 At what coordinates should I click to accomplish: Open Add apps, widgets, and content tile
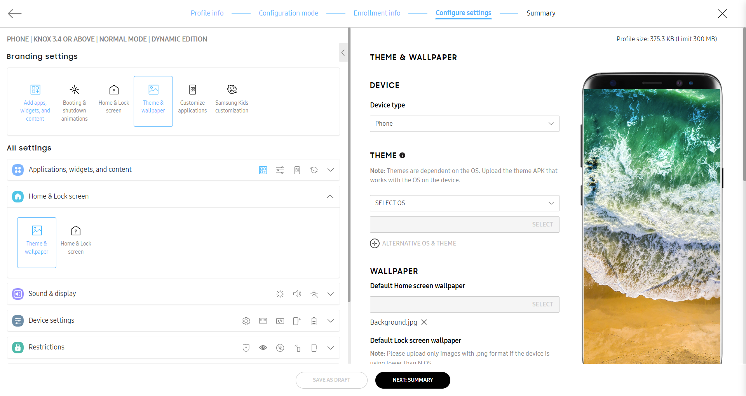click(x=35, y=102)
